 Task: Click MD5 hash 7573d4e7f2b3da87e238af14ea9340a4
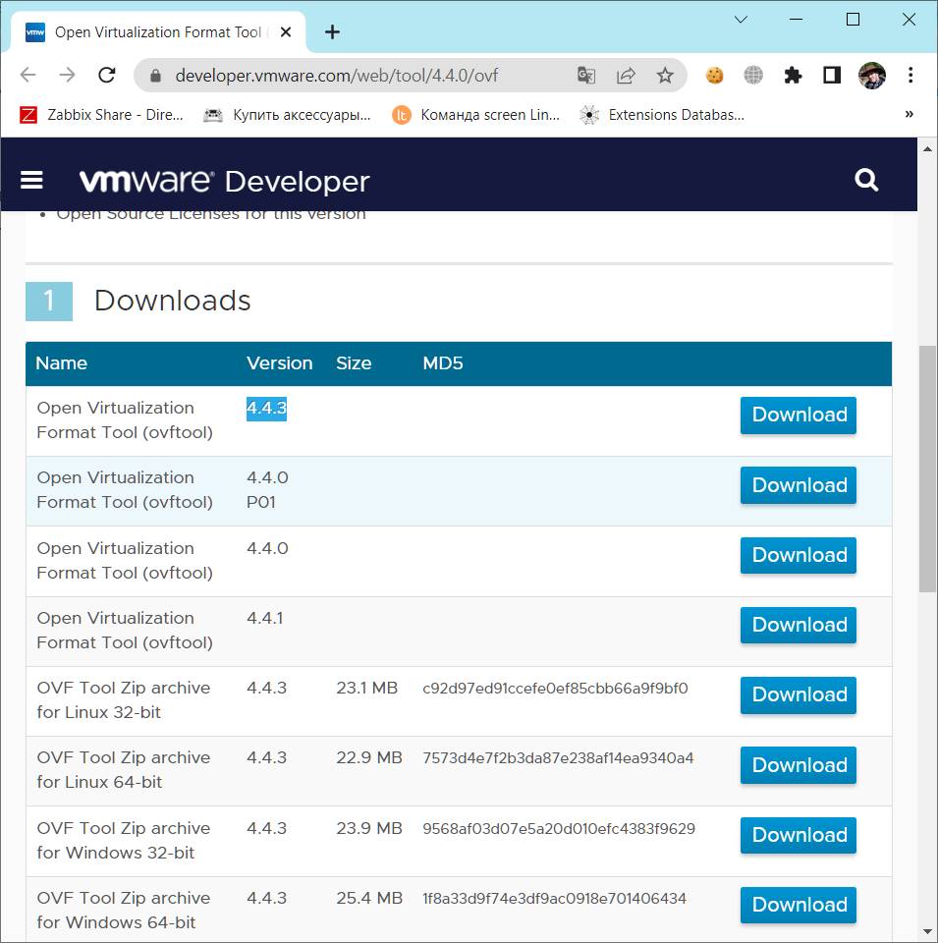tap(558, 757)
